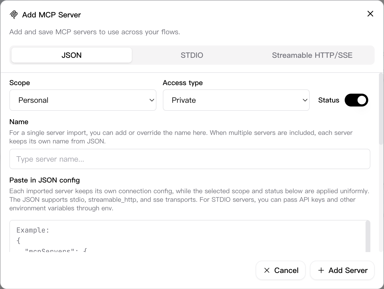Click the Add Server button
The width and height of the screenshot is (384, 289).
click(342, 270)
